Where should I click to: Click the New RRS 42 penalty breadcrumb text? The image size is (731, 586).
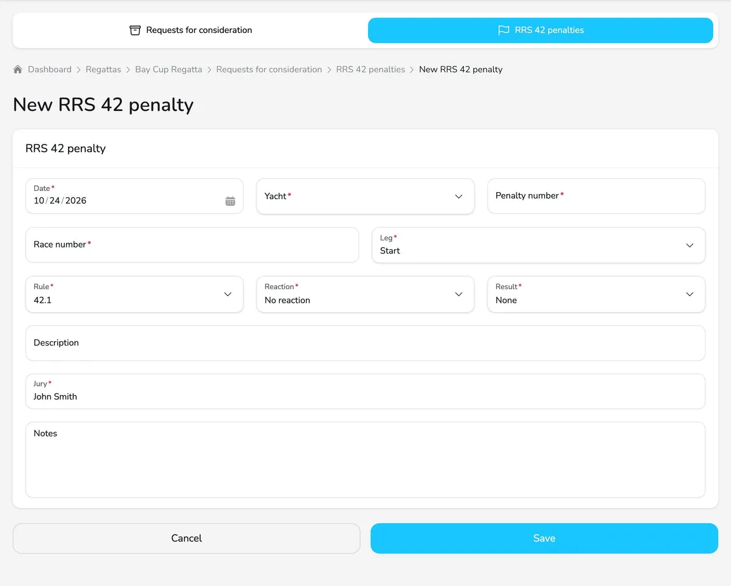pos(461,69)
